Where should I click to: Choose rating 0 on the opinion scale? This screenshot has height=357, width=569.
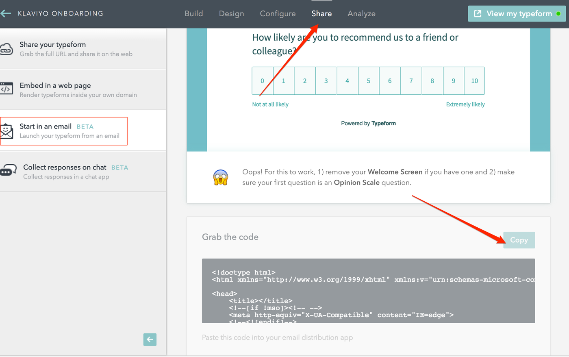(x=263, y=81)
